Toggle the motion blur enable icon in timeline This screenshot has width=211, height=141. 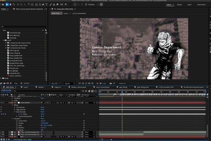coord(92,91)
